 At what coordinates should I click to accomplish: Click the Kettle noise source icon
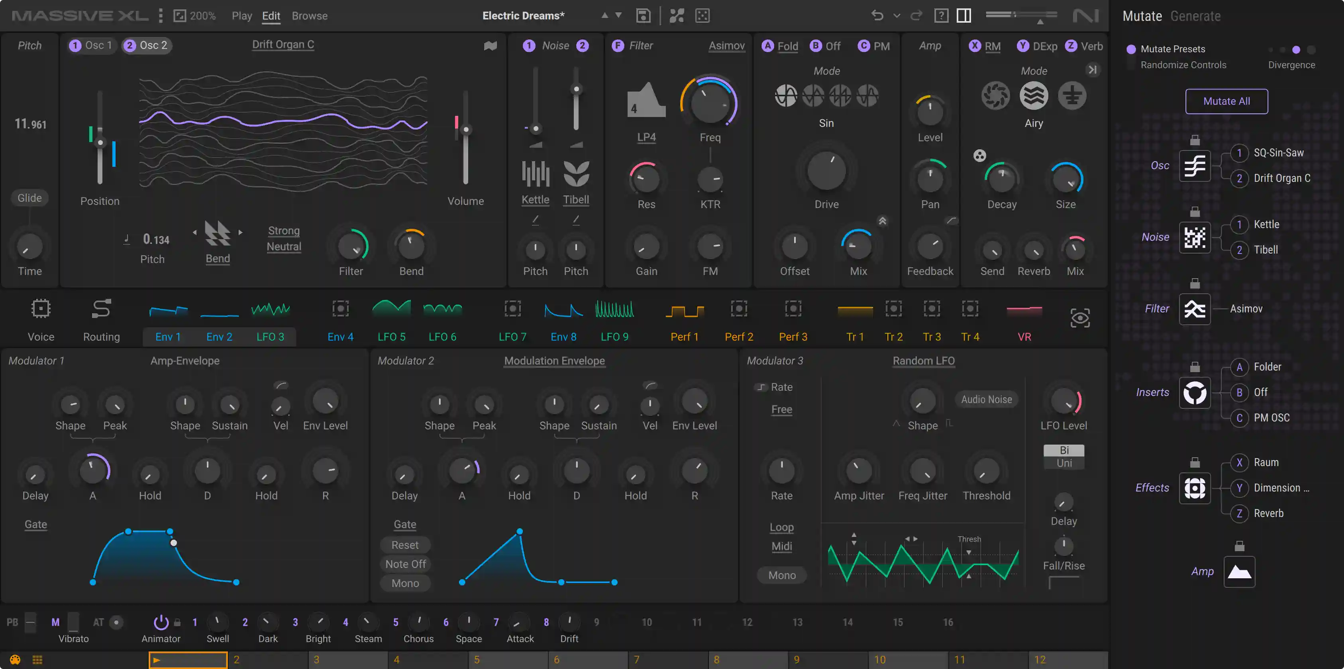[535, 173]
